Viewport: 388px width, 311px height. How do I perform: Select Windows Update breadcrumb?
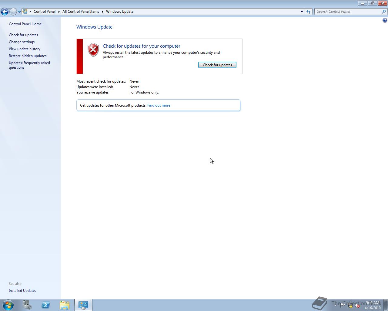(x=120, y=12)
